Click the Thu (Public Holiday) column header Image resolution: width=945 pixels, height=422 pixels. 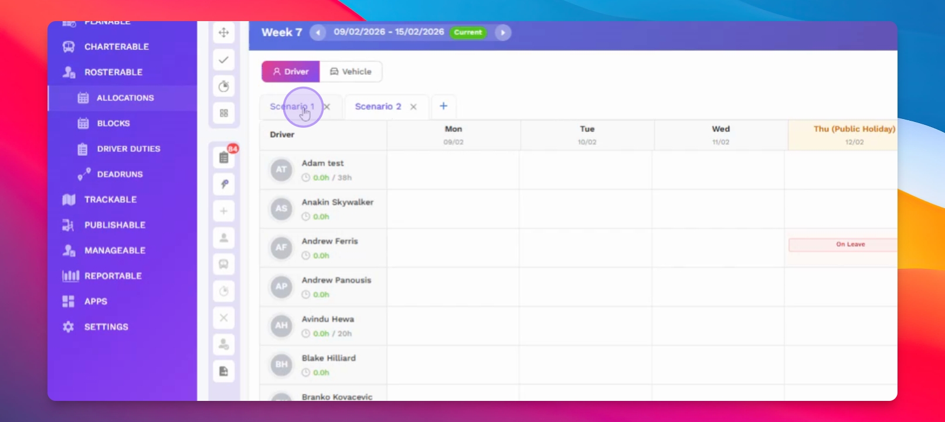pyautogui.click(x=843, y=135)
